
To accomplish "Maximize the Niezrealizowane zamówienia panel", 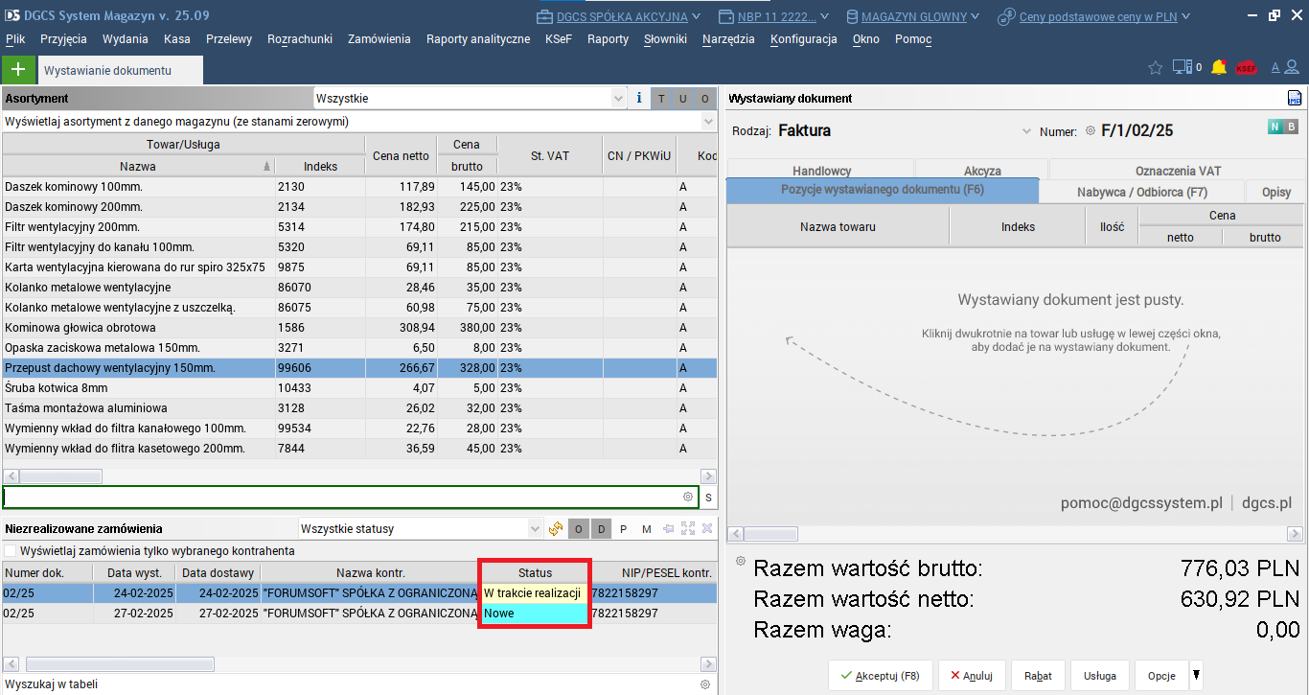I will pyautogui.click(x=688, y=528).
